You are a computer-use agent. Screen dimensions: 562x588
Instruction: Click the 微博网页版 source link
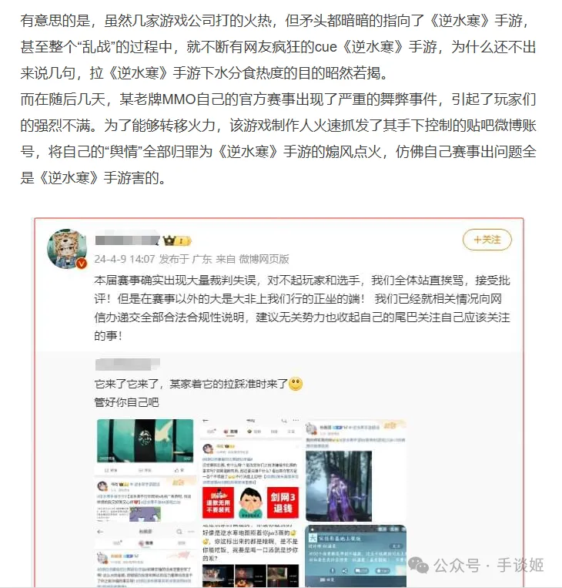click(264, 259)
